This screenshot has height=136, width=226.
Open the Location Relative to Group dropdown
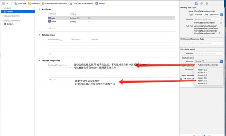pyautogui.click(x=208, y=19)
